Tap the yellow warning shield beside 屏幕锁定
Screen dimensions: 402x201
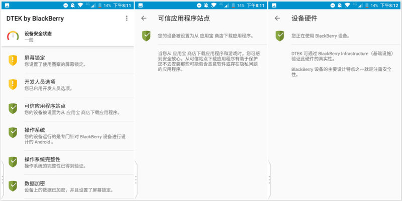pos(13,60)
